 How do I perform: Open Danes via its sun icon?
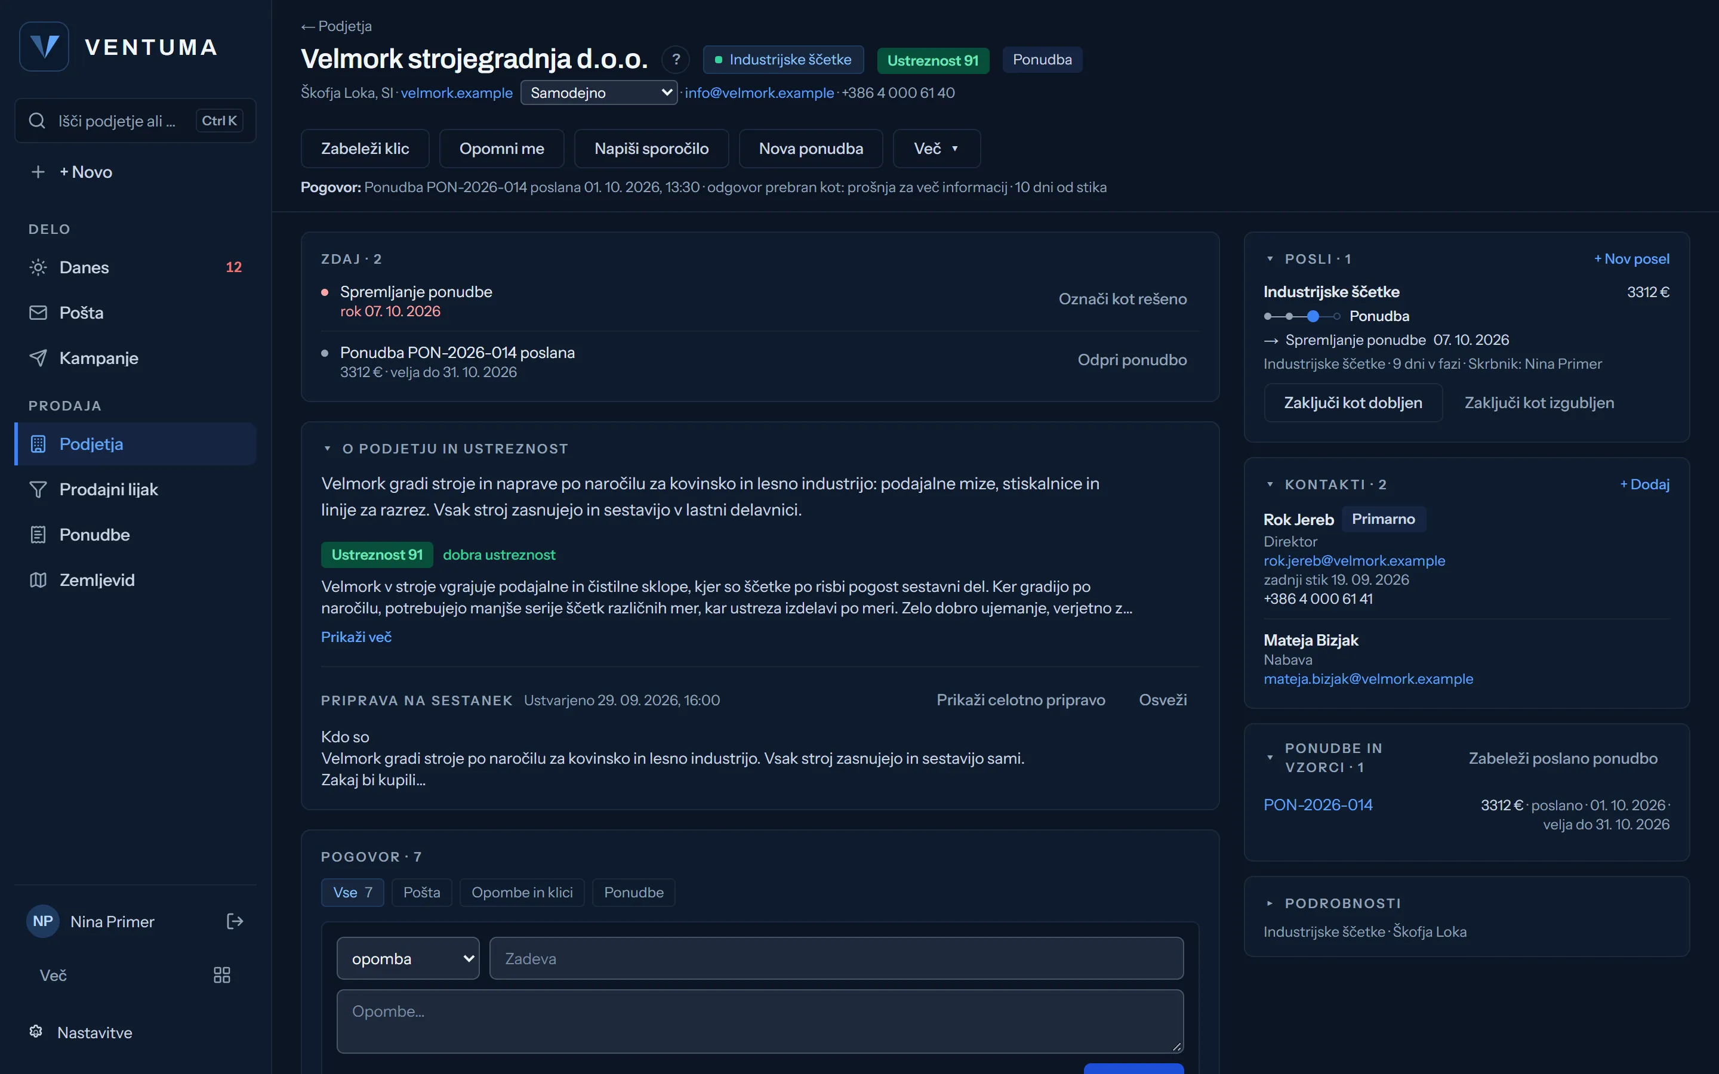click(38, 267)
